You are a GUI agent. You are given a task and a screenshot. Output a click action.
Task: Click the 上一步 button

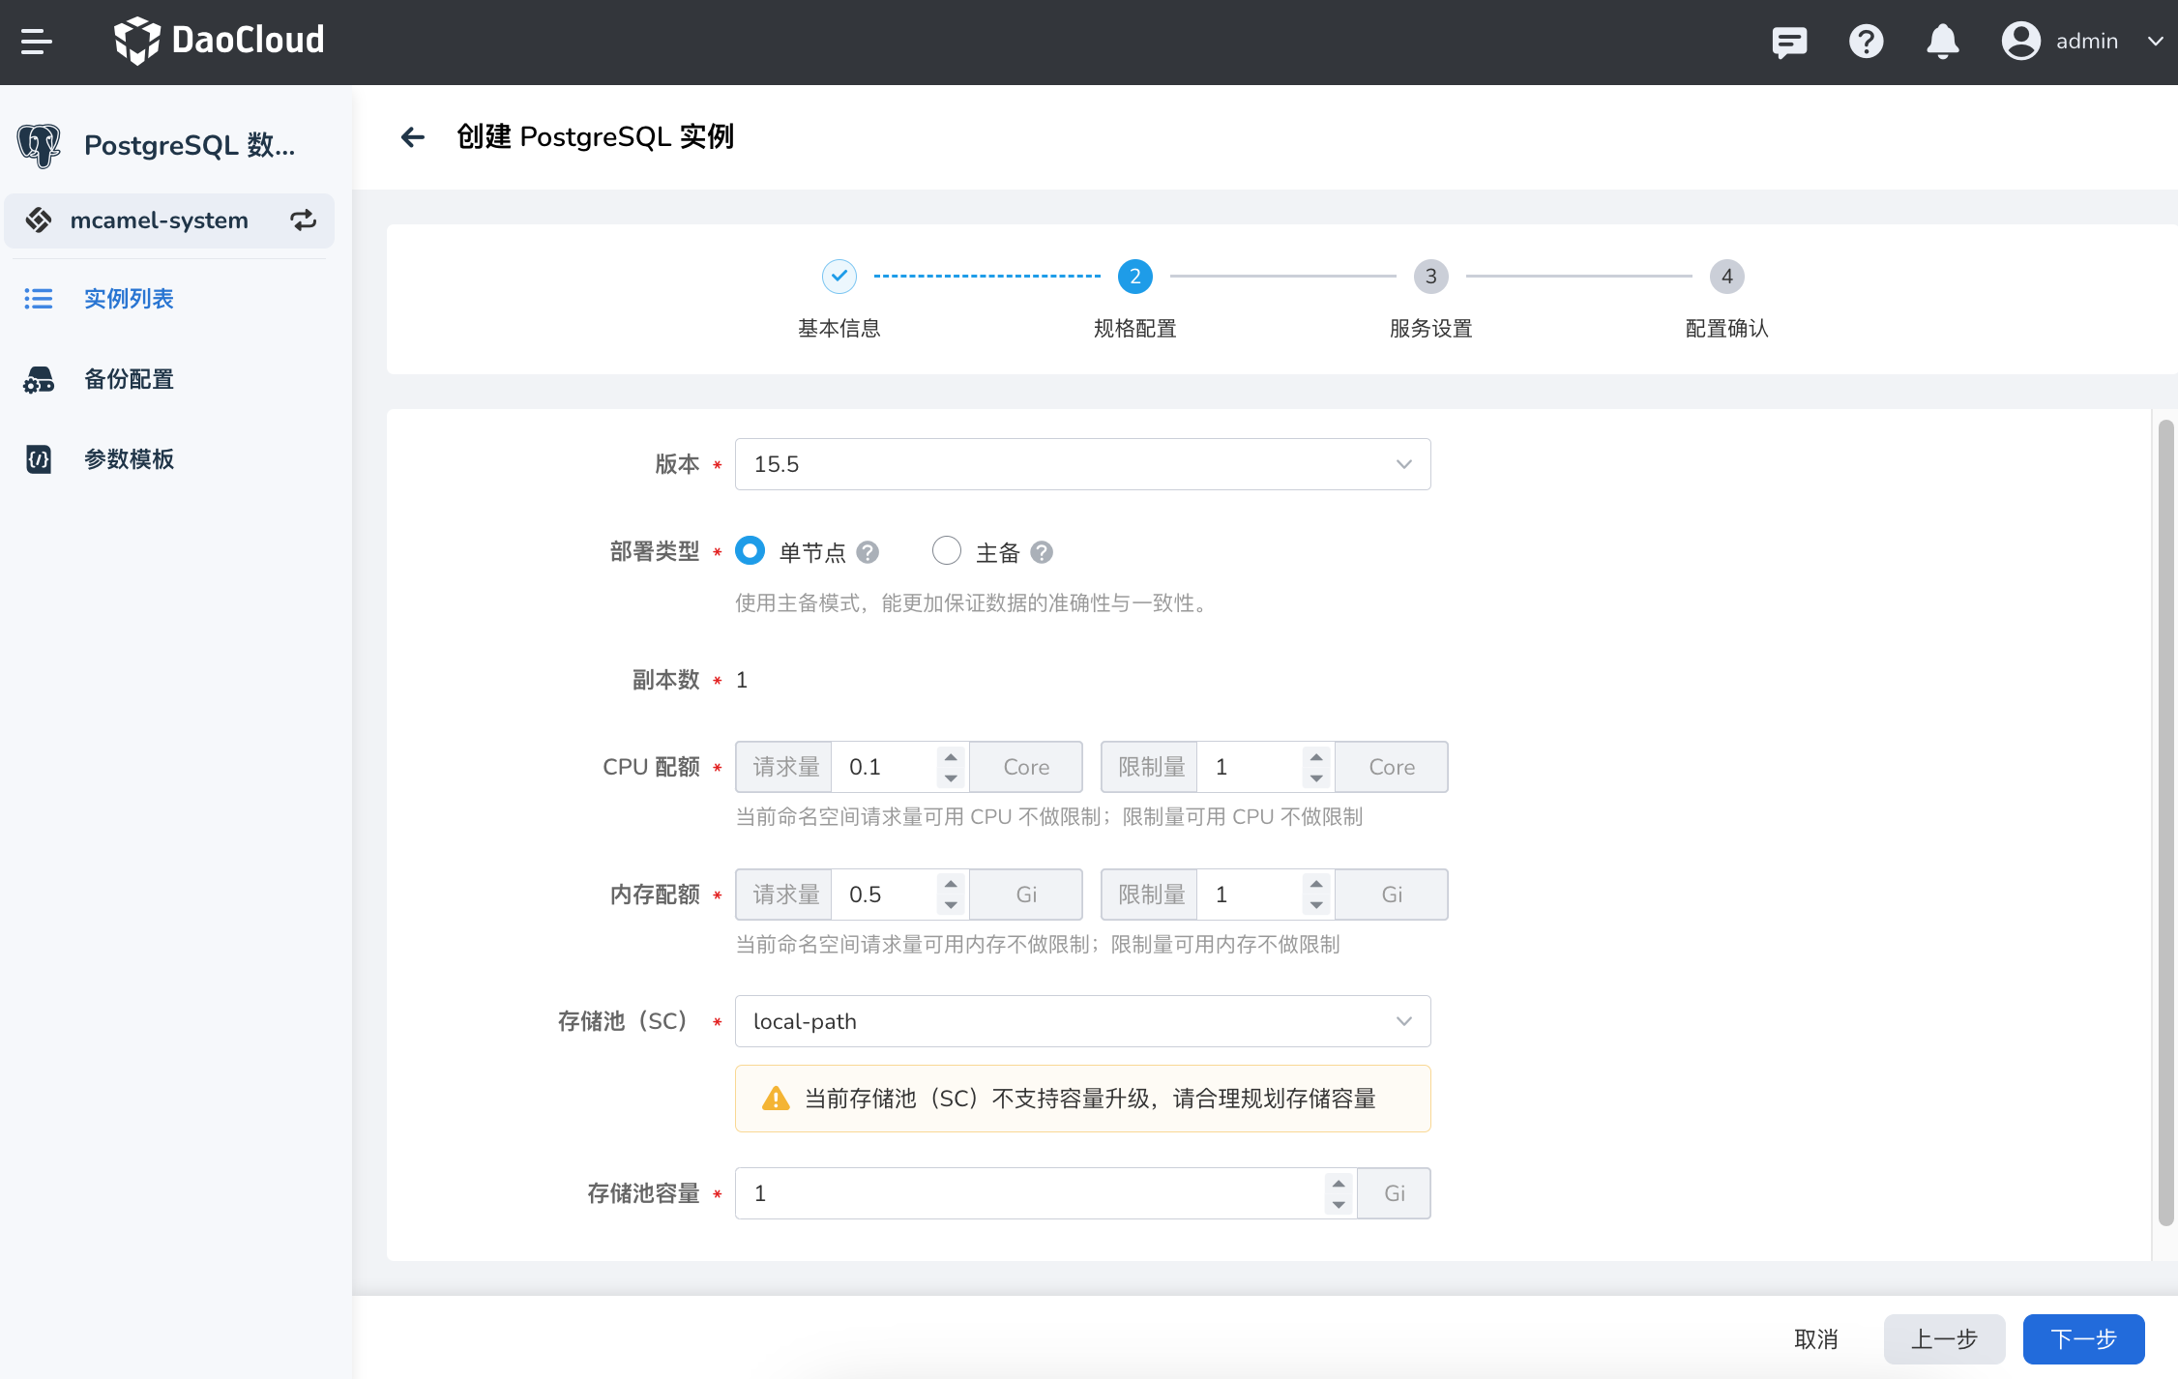1944,1339
